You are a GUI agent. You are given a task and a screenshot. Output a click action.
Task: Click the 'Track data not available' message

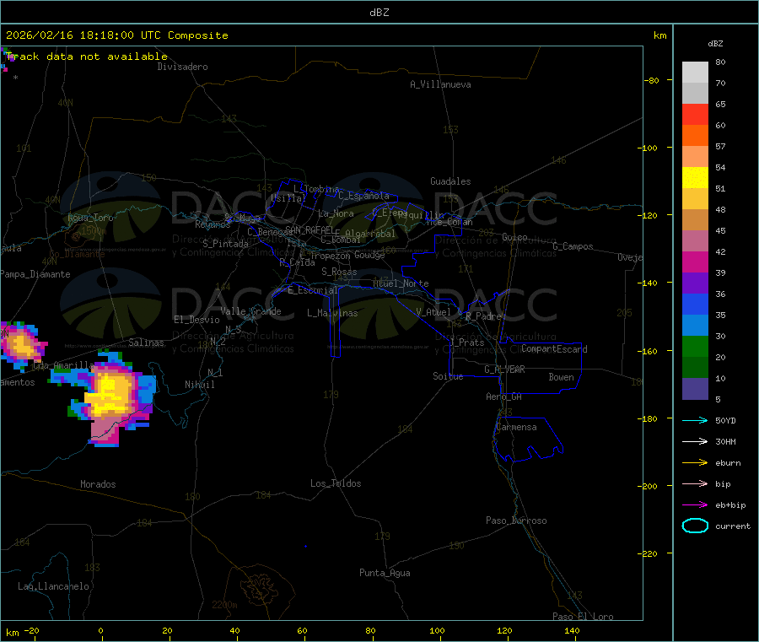coord(87,57)
